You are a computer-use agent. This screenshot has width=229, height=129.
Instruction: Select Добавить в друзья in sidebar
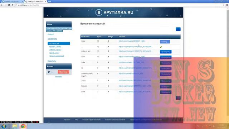55,50
